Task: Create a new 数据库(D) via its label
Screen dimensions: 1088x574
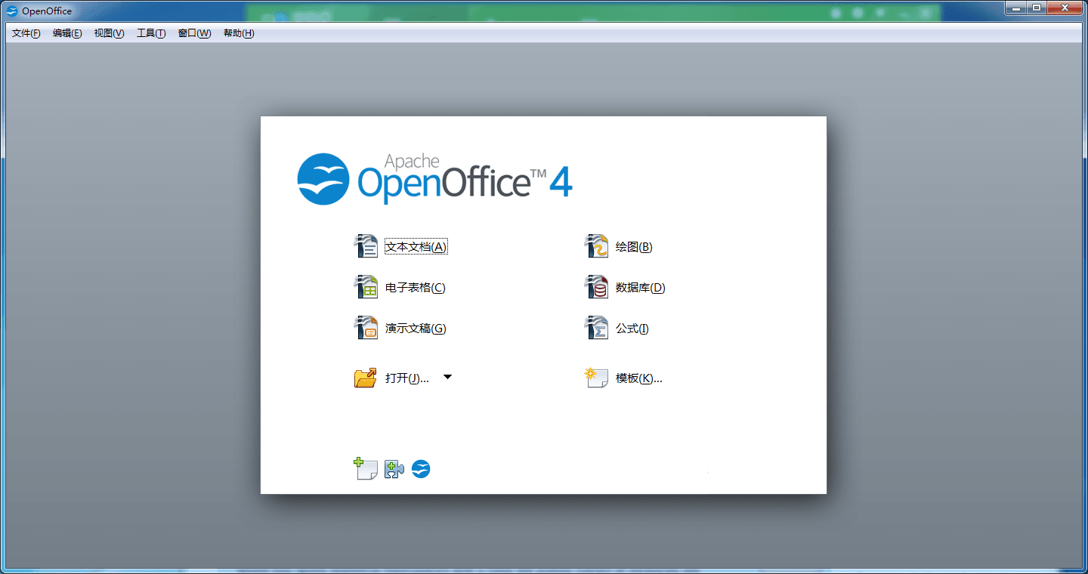Action: pyautogui.click(x=641, y=288)
